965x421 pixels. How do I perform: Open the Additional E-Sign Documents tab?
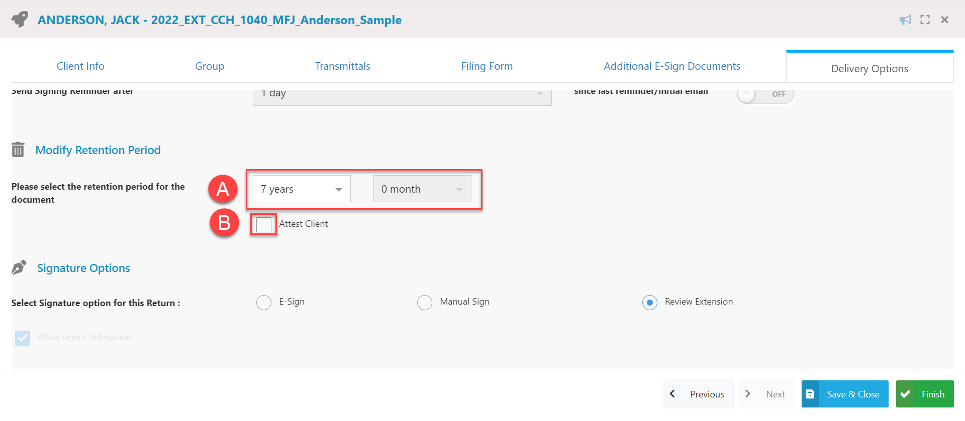coord(672,66)
